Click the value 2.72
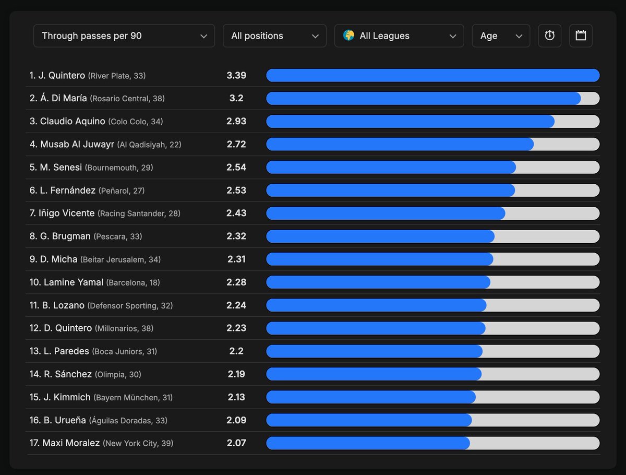Screen dimensions: 626x475 click(x=236, y=144)
